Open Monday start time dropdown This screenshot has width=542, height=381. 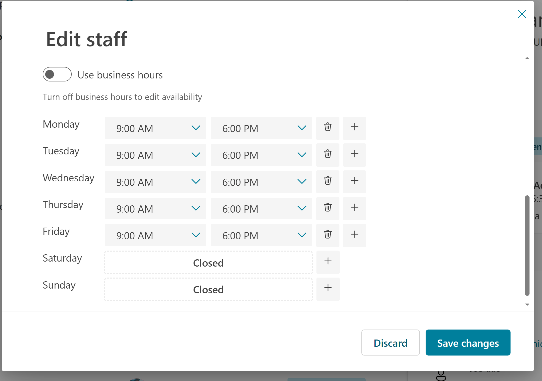pos(155,128)
